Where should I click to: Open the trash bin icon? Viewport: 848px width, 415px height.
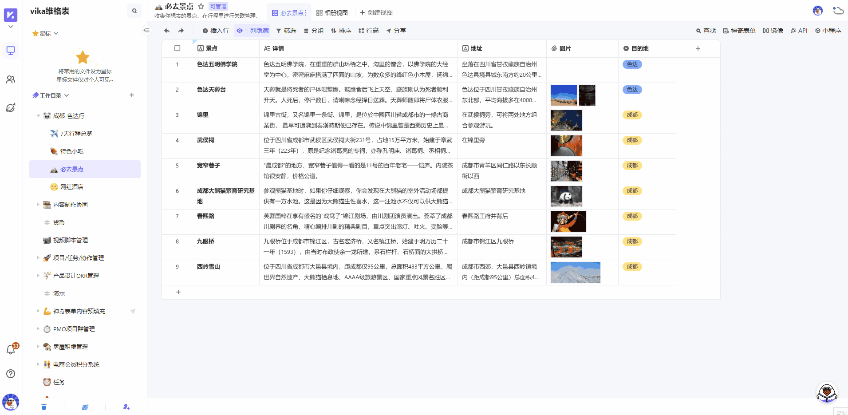click(x=43, y=407)
